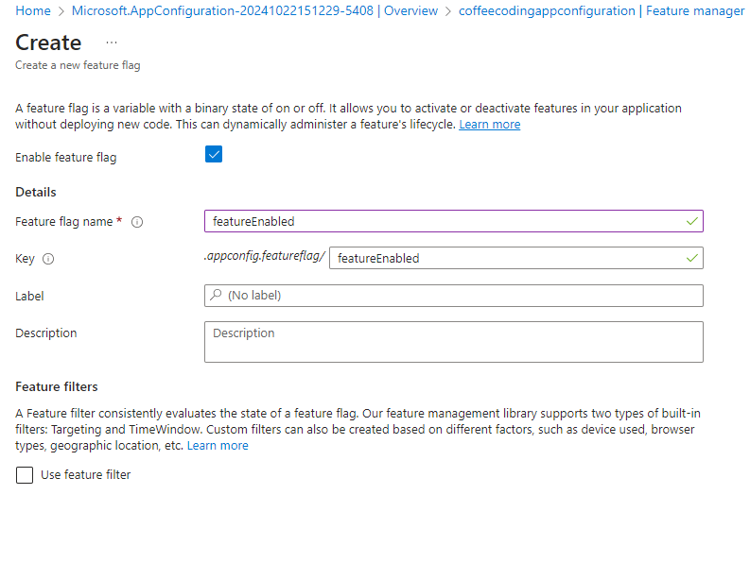Click magnifier icon in the Label field

(x=217, y=296)
